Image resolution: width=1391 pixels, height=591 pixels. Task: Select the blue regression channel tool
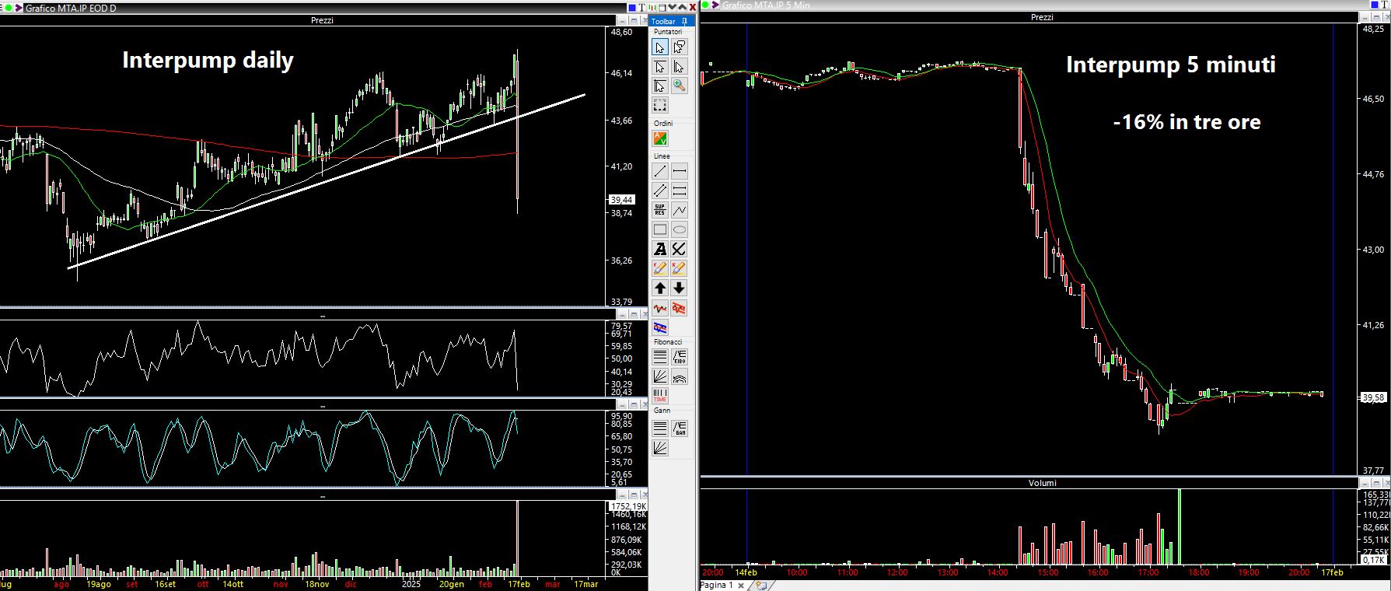coord(660,327)
